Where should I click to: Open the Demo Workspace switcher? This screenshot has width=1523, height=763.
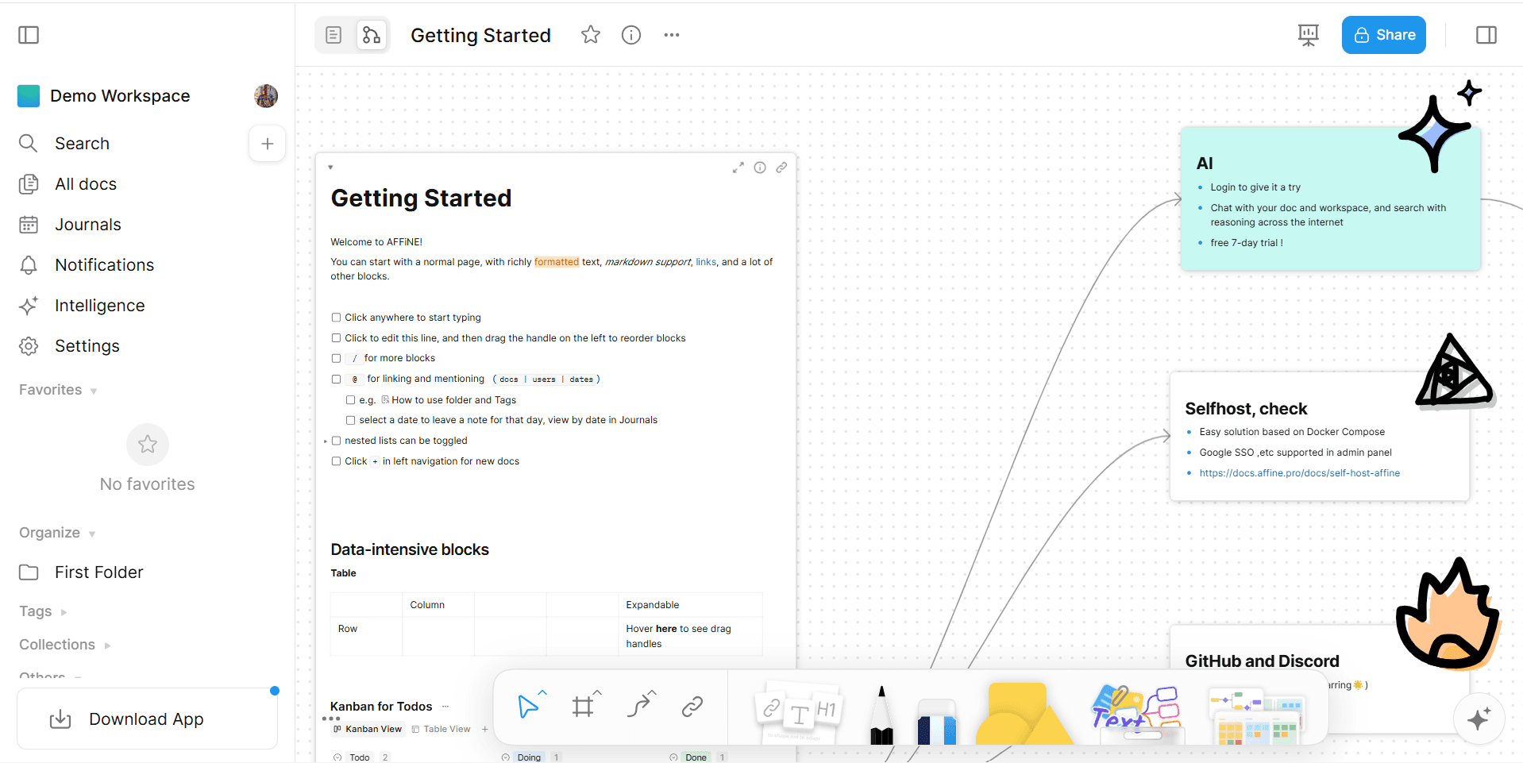point(121,96)
